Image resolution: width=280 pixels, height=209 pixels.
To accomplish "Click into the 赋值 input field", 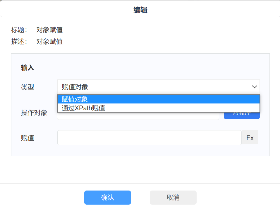I will (x=149, y=138).
